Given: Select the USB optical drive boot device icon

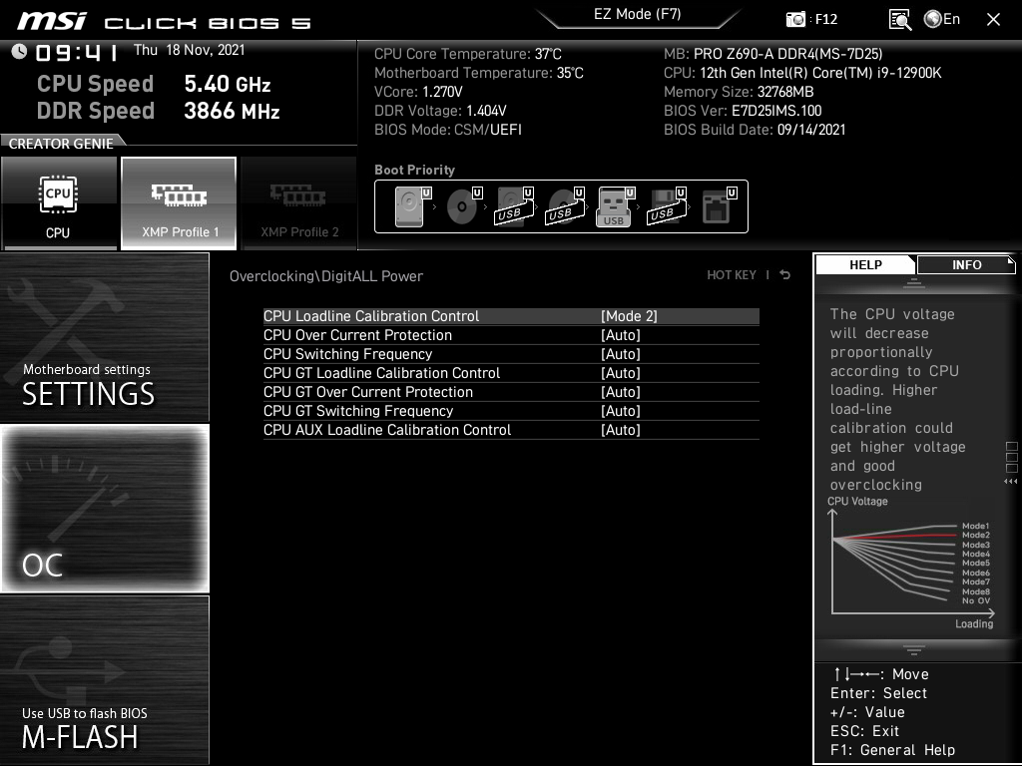Looking at the screenshot, I should click(565, 206).
